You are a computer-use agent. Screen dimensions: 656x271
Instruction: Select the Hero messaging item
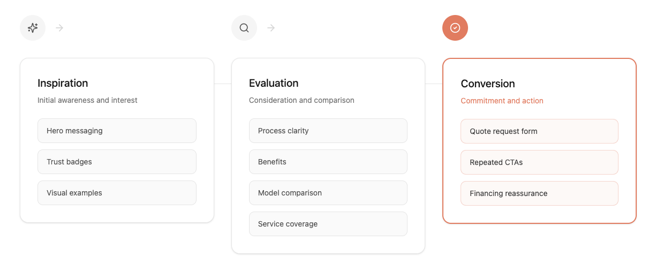117,131
